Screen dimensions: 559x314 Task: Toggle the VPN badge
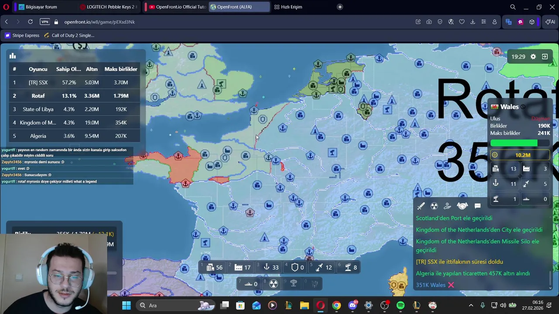tap(45, 22)
